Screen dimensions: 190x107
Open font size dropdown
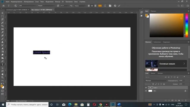[68, 6]
